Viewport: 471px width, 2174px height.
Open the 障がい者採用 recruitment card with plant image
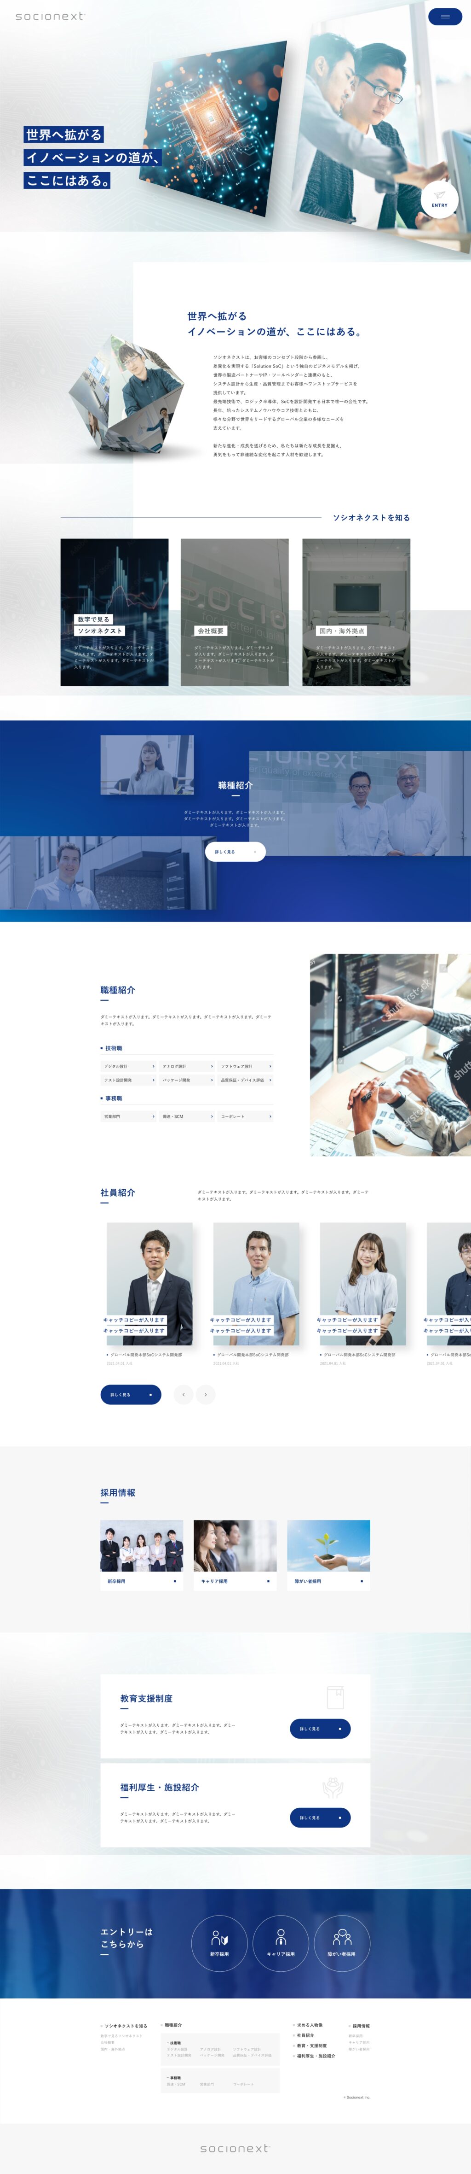pos(328,1555)
